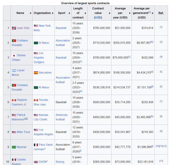This screenshot has width=169, height=165.
Task: Open Shohei Ohtani link
Action: (19, 57)
